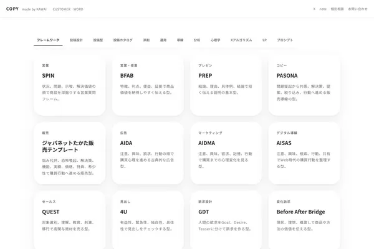Viewport: 374px width, 249px height.
Task: Switch to the Xアルゴリズム tab
Action: 241,40
